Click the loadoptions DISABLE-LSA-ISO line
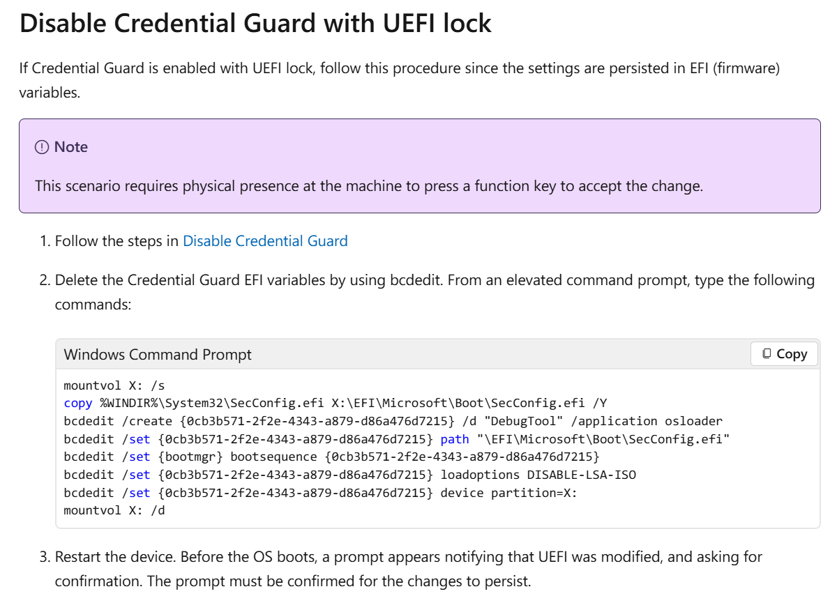 pyautogui.click(x=349, y=475)
